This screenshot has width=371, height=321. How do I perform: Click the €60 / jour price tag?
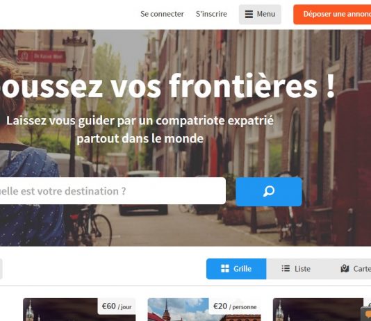117,306
